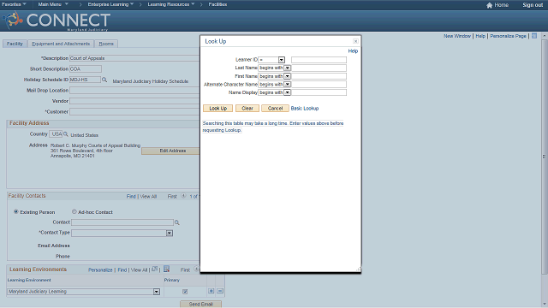Image resolution: width=548 pixels, height=308 pixels.
Task: Switch to the Equipment and Attachments tab
Action: [x=61, y=44]
